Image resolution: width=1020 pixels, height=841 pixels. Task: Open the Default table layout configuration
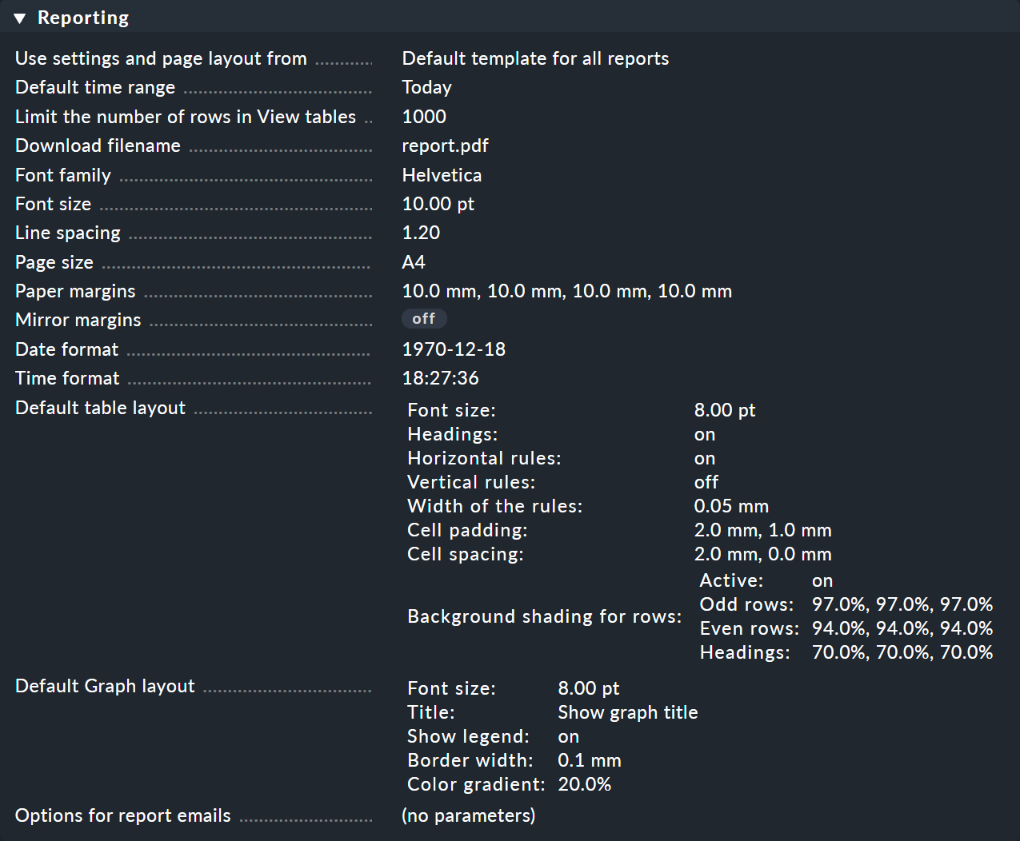pos(100,407)
